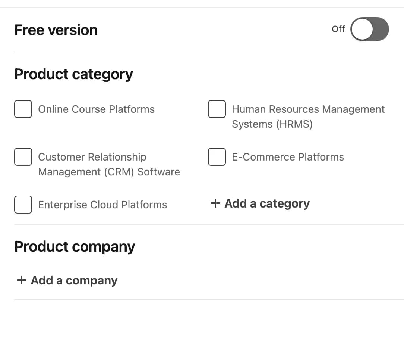Click the plus icon next to Add a company
Image resolution: width=404 pixels, height=339 pixels.
click(21, 280)
